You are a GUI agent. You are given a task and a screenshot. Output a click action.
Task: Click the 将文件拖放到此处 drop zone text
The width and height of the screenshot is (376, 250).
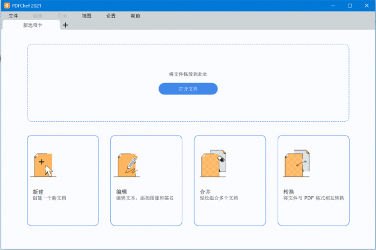pos(188,74)
